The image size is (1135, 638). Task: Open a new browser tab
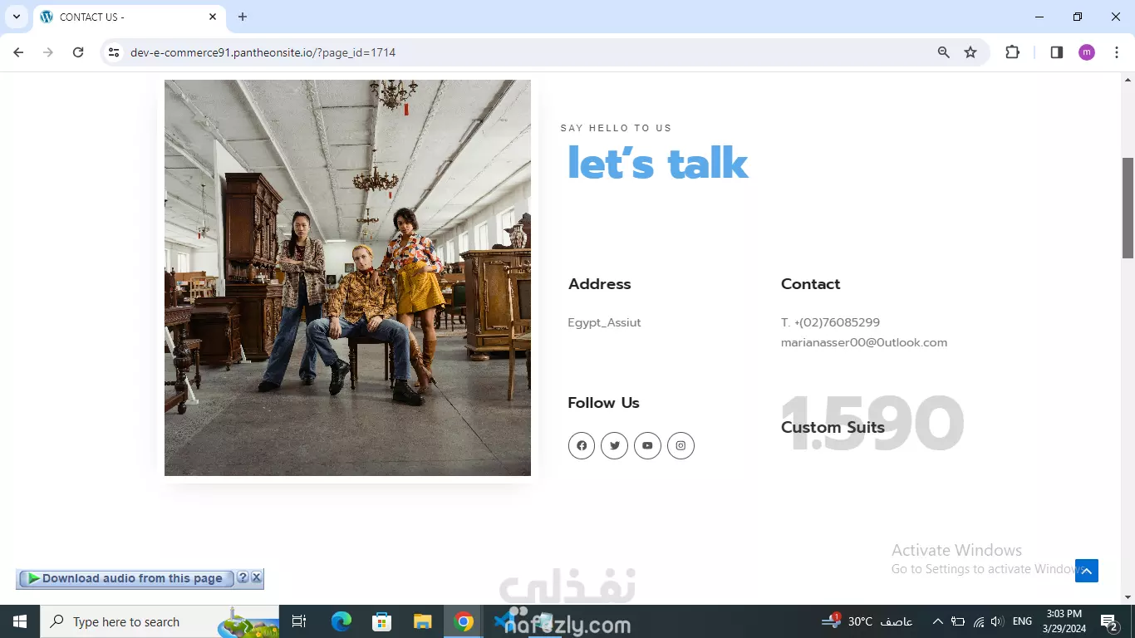(x=243, y=17)
